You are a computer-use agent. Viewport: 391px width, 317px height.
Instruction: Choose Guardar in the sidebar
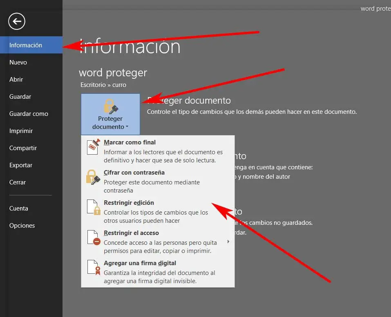point(31,97)
